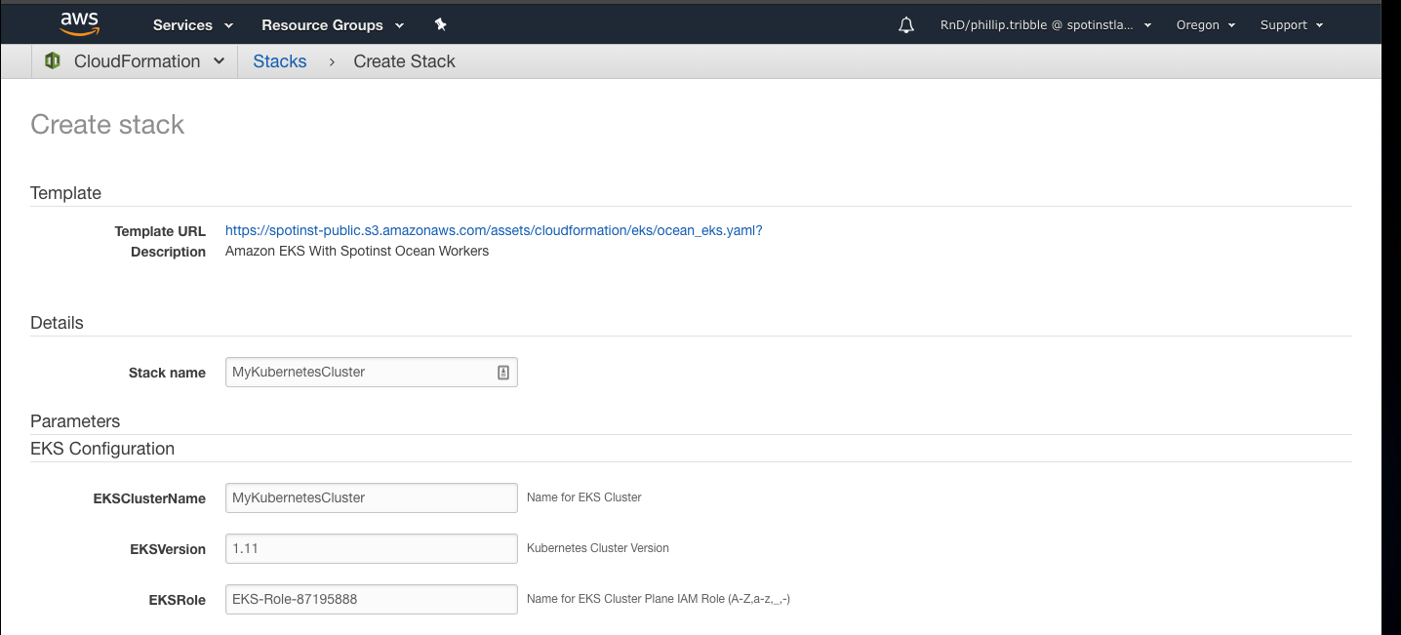Viewport: 1401px width, 635px height.
Task: Click the CloudFormation service cube icon
Action: (53, 61)
